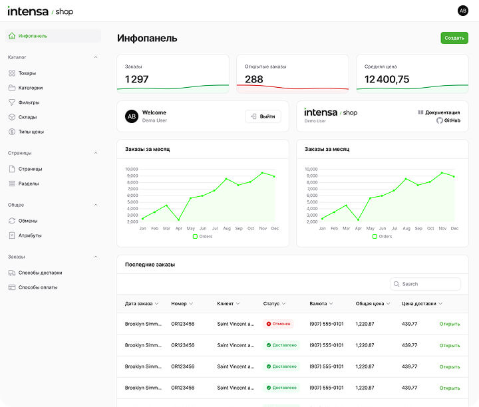The height and width of the screenshot is (407, 479).
Task: Click the GitHub logo icon
Action: click(439, 120)
